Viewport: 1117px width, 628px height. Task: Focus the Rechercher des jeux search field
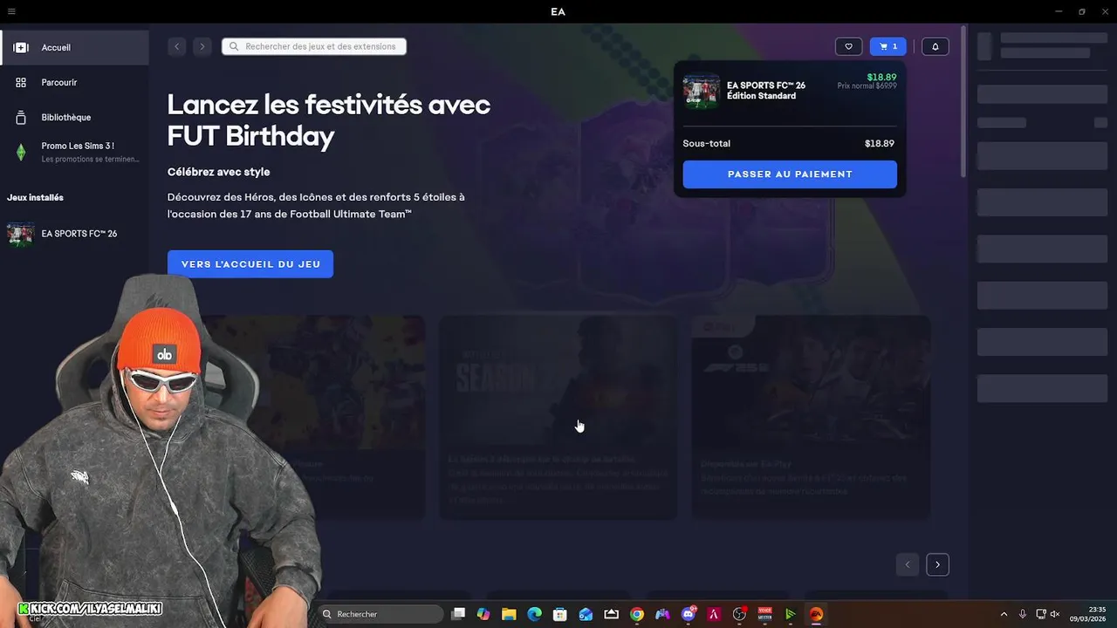314,46
